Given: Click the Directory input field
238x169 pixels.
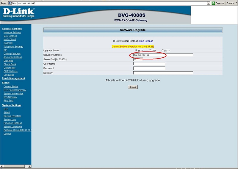Looking at the screenshot, I should (x=163, y=73).
